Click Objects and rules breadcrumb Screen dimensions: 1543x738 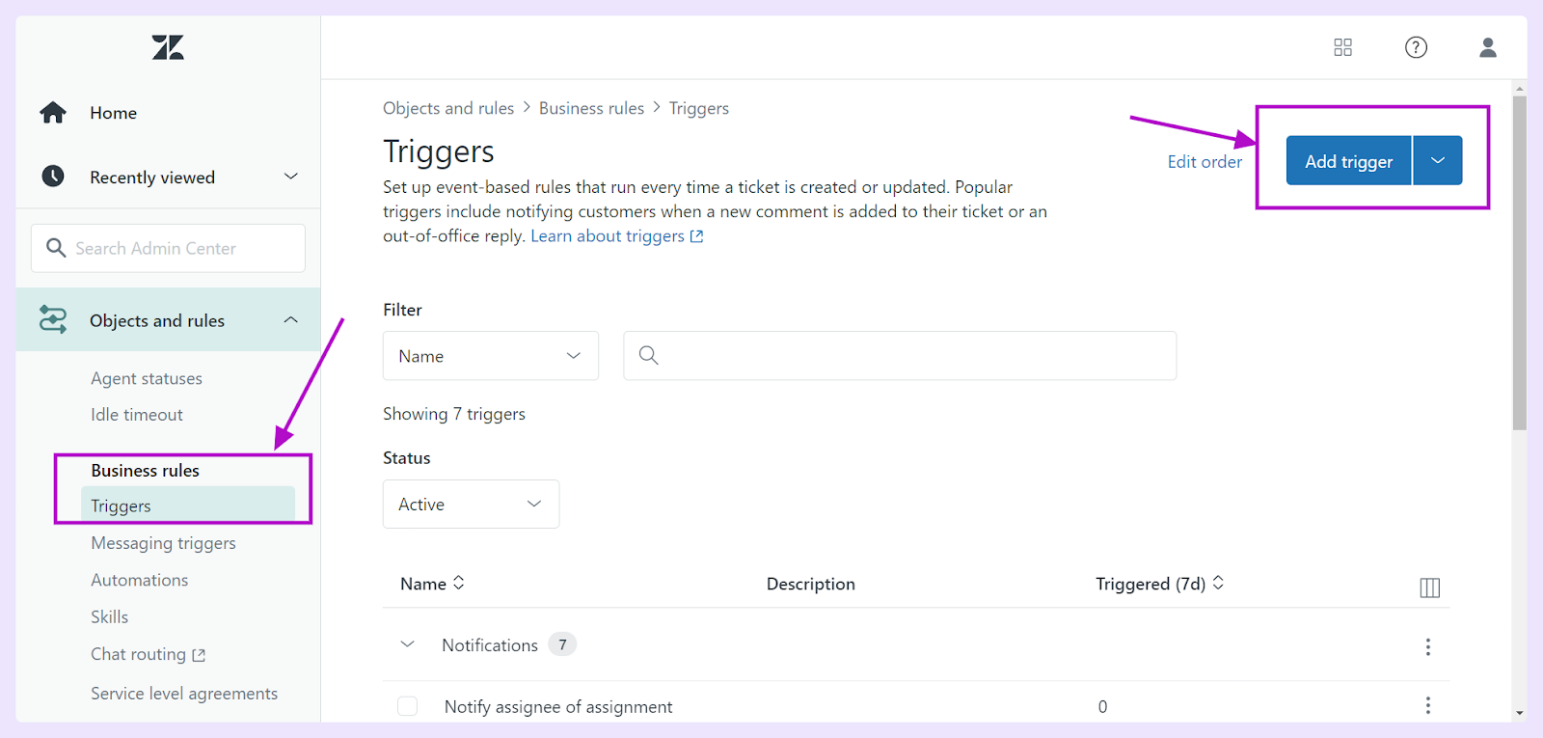[x=448, y=108]
